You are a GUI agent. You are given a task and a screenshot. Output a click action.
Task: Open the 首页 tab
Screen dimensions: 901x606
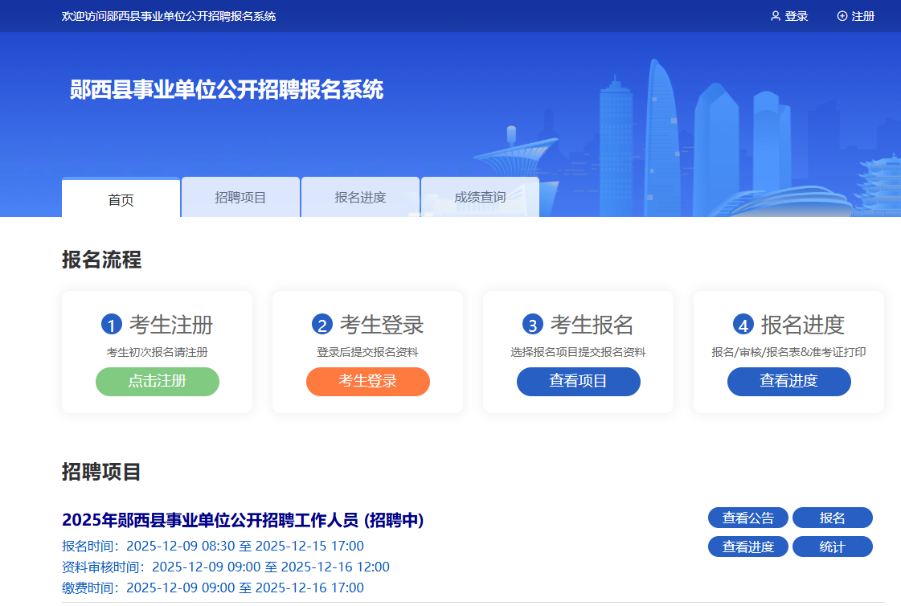point(121,199)
